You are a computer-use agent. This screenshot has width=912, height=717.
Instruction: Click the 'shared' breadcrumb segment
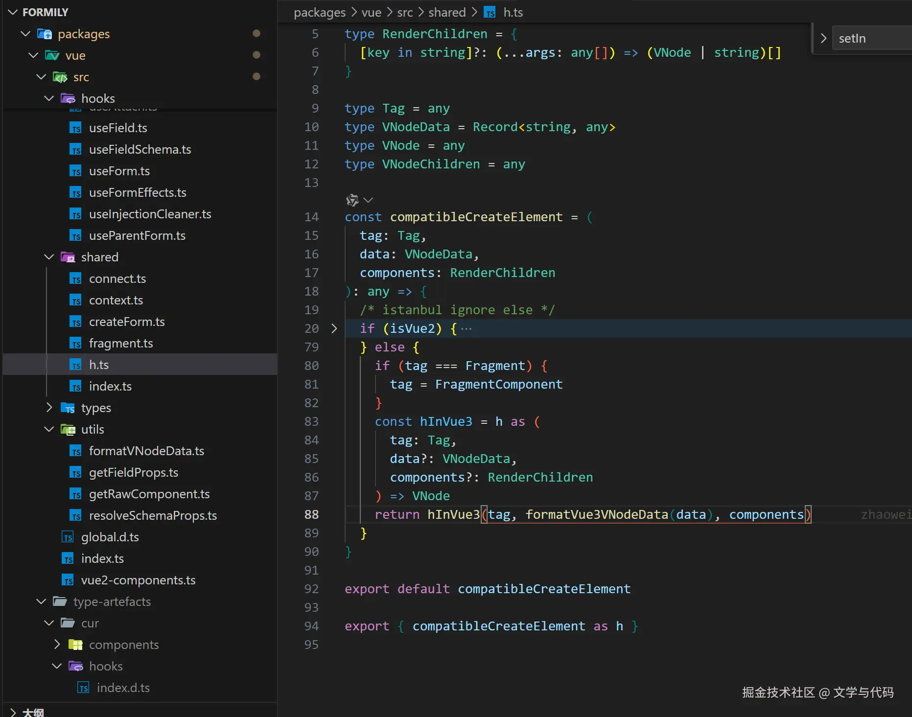tap(447, 12)
